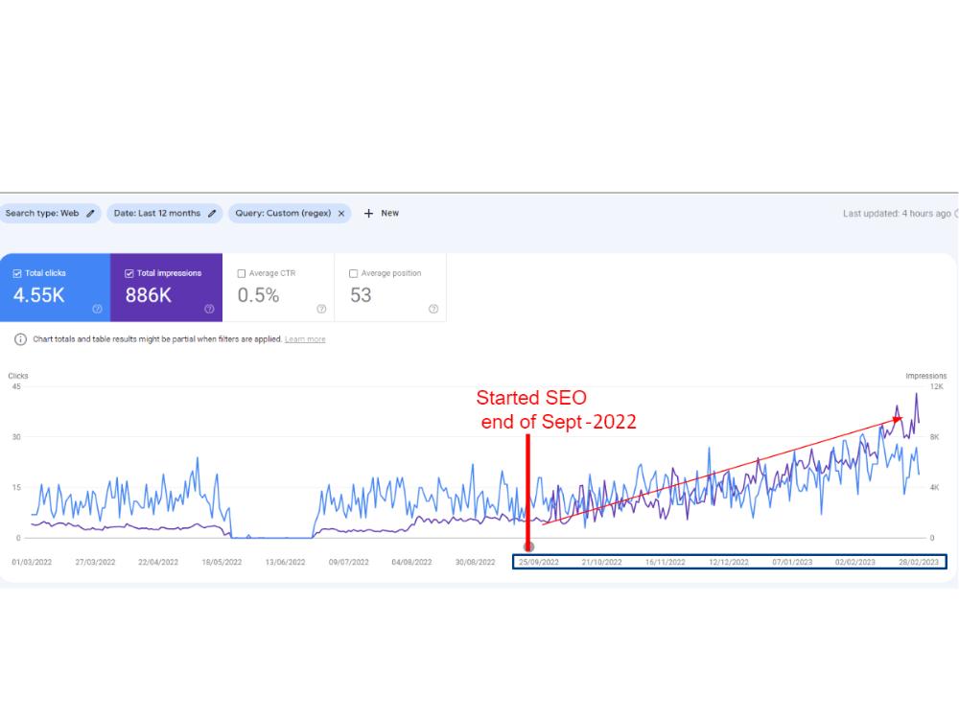This screenshot has height=719, width=959.
Task: Click the 12K impressions axis label
Action: tap(936, 387)
